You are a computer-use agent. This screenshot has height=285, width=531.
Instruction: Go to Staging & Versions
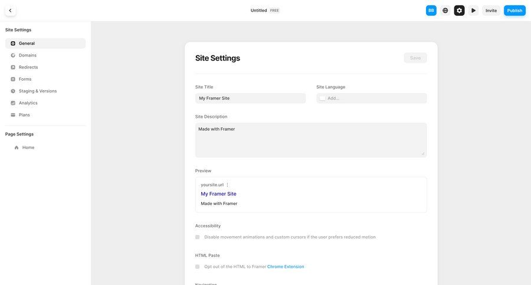point(45,91)
